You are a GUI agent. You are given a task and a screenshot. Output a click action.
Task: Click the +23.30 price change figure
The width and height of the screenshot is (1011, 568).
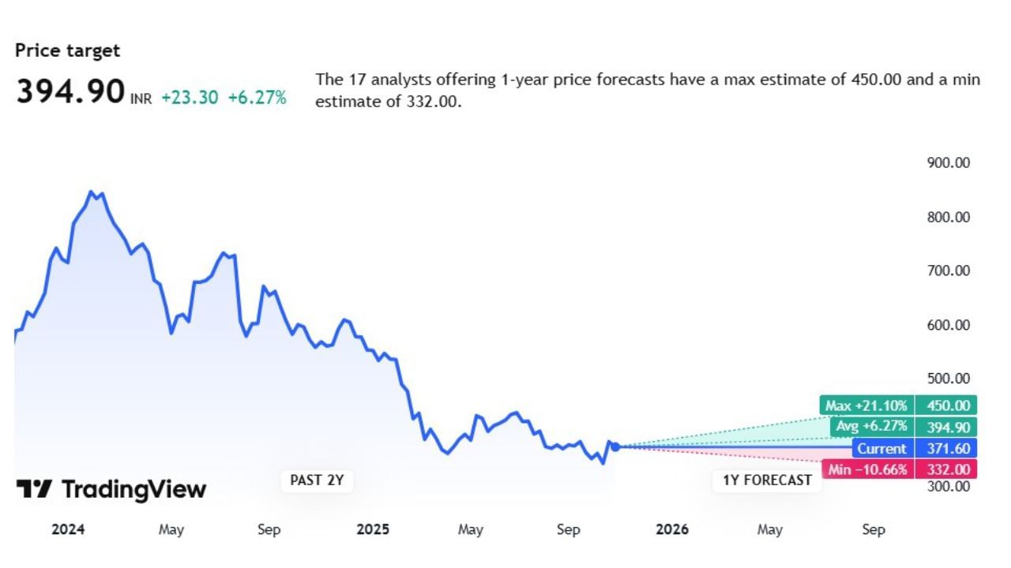tap(190, 98)
